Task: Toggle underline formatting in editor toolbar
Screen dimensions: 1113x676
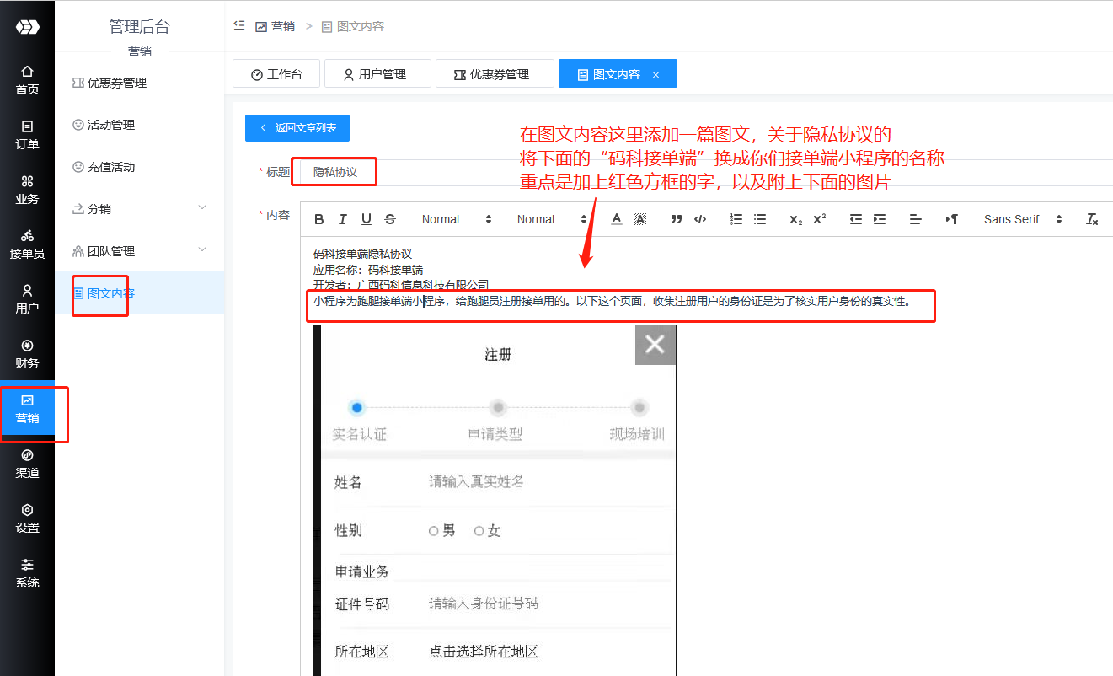Action: tap(367, 219)
